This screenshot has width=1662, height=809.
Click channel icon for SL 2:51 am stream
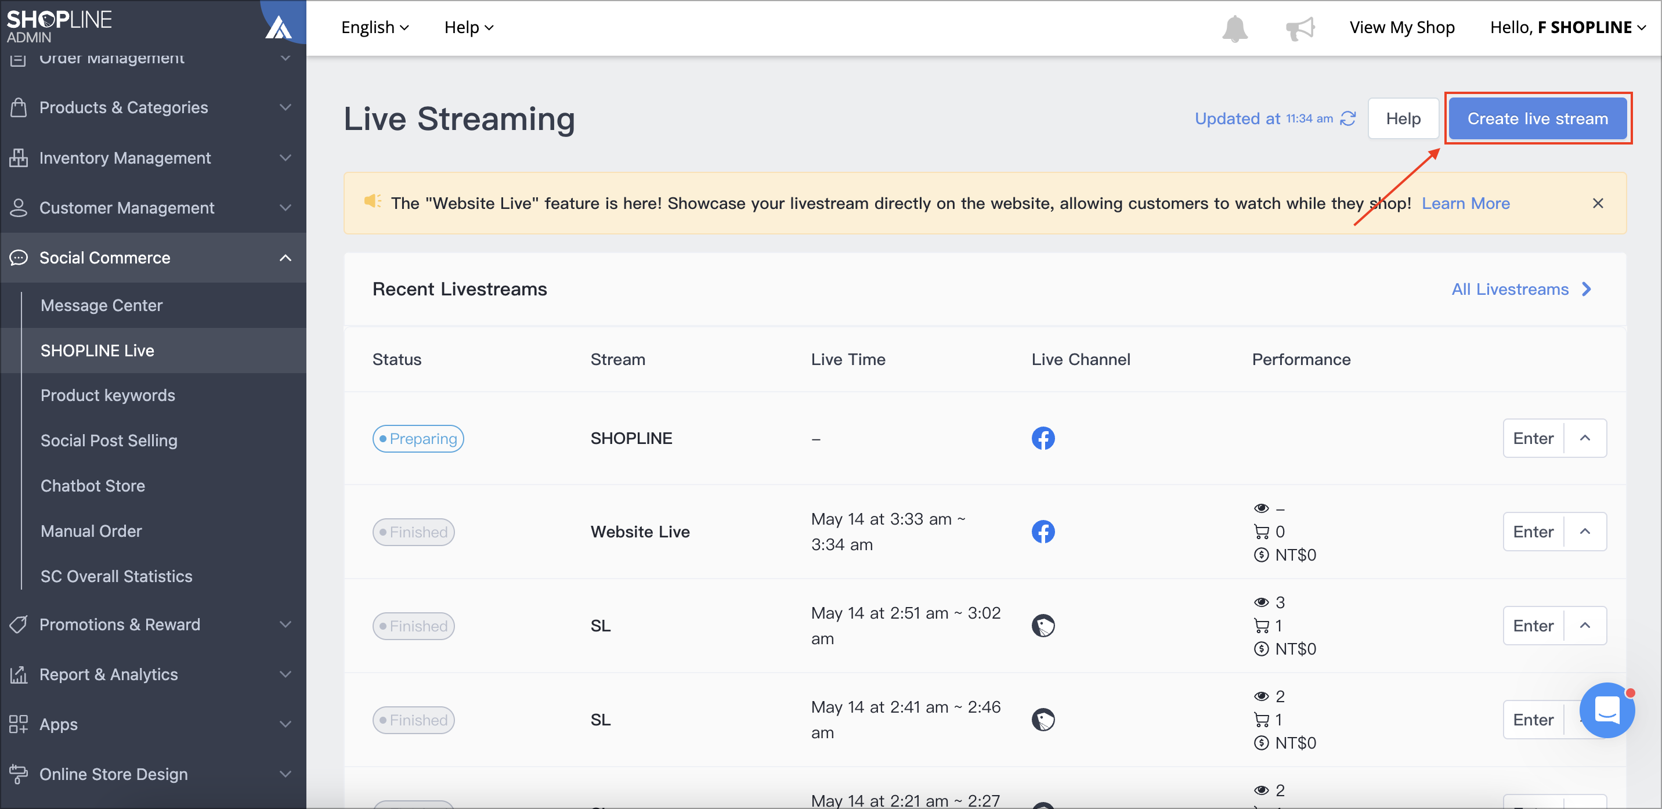click(1043, 626)
